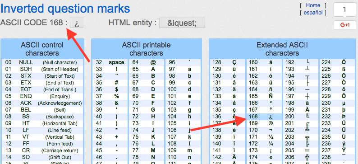Click the 173 inverted exclamation entry

click(264, 151)
